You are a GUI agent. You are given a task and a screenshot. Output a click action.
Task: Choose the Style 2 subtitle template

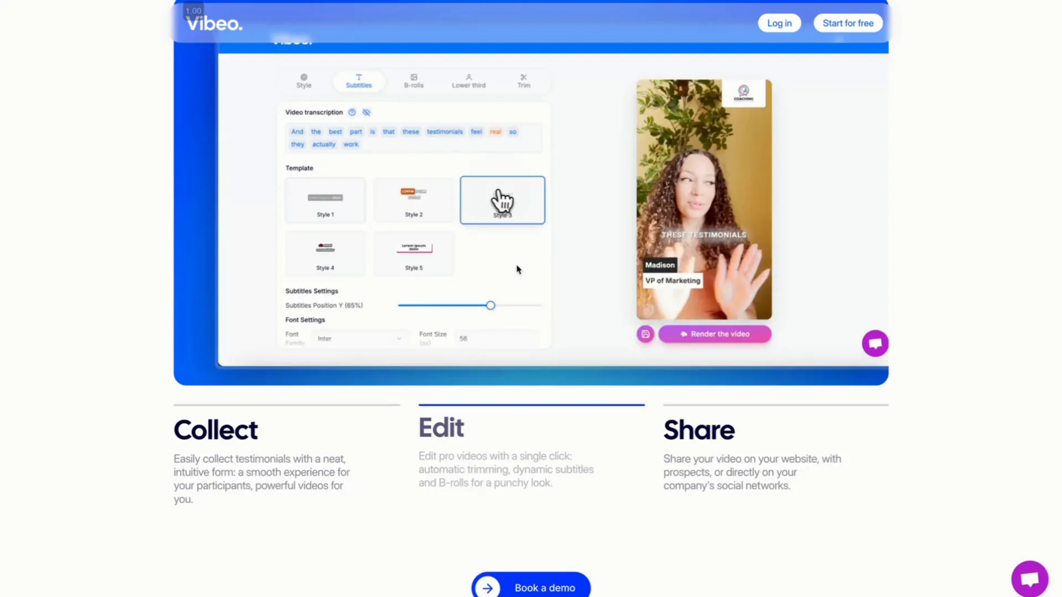[414, 200]
